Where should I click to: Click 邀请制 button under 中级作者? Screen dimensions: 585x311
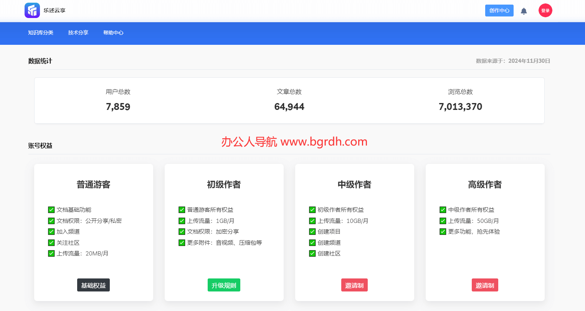[354, 285]
